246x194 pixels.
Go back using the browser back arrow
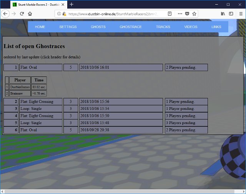[x=5, y=14]
